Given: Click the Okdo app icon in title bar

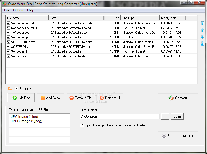Looking at the screenshot, I should 4,3.
